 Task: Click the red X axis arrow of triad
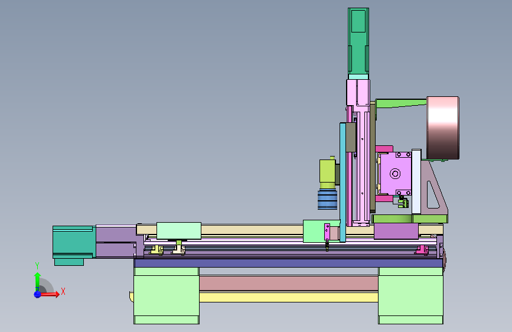point(50,294)
